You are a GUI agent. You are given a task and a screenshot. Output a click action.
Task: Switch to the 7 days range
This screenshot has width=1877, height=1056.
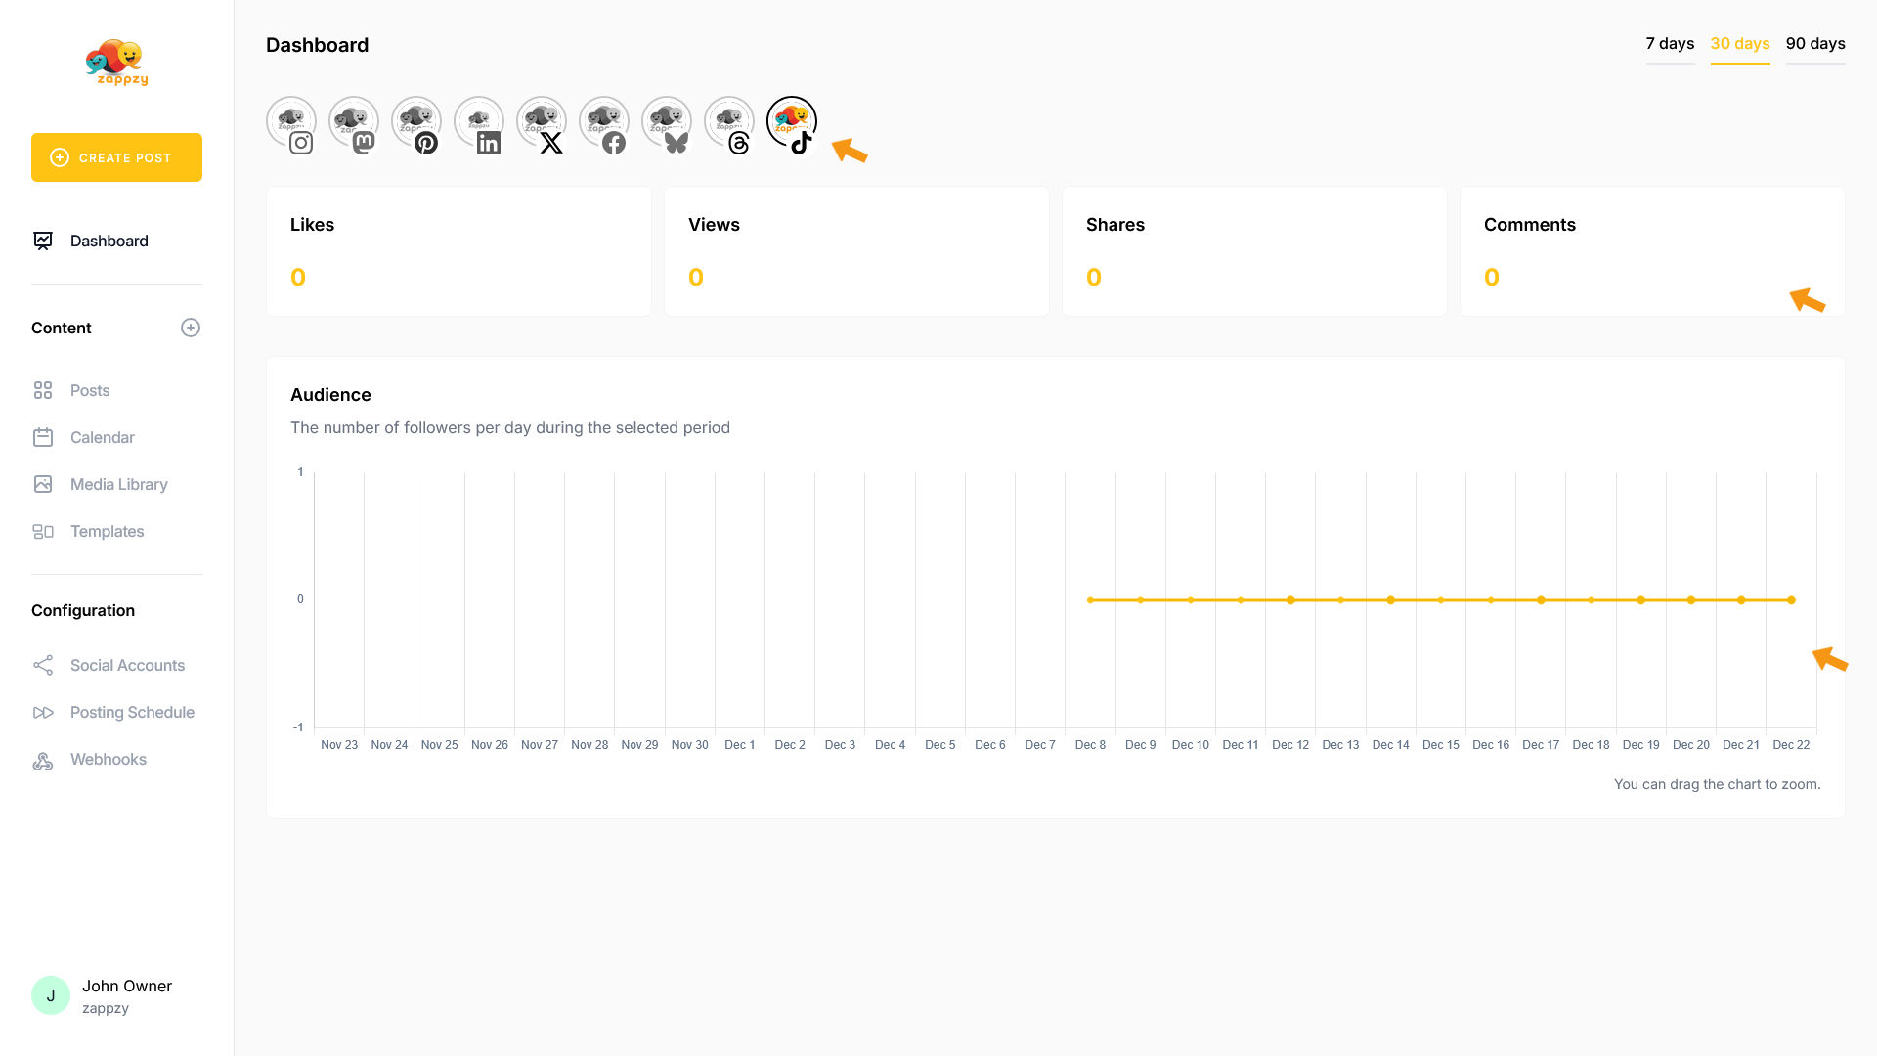coord(1670,44)
